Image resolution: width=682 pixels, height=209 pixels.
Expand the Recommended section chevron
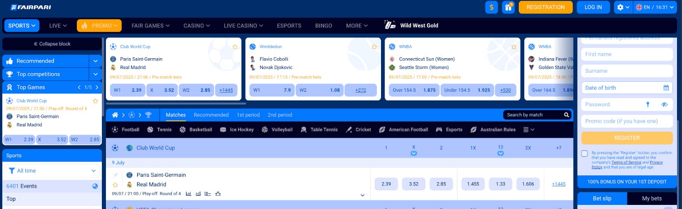pos(95,61)
